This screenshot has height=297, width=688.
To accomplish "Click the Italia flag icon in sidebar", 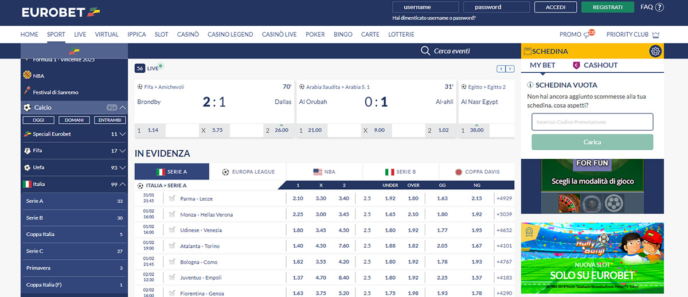I will coord(27,184).
